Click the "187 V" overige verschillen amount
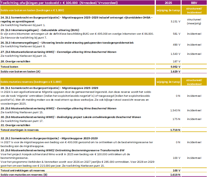 point(177,61)
